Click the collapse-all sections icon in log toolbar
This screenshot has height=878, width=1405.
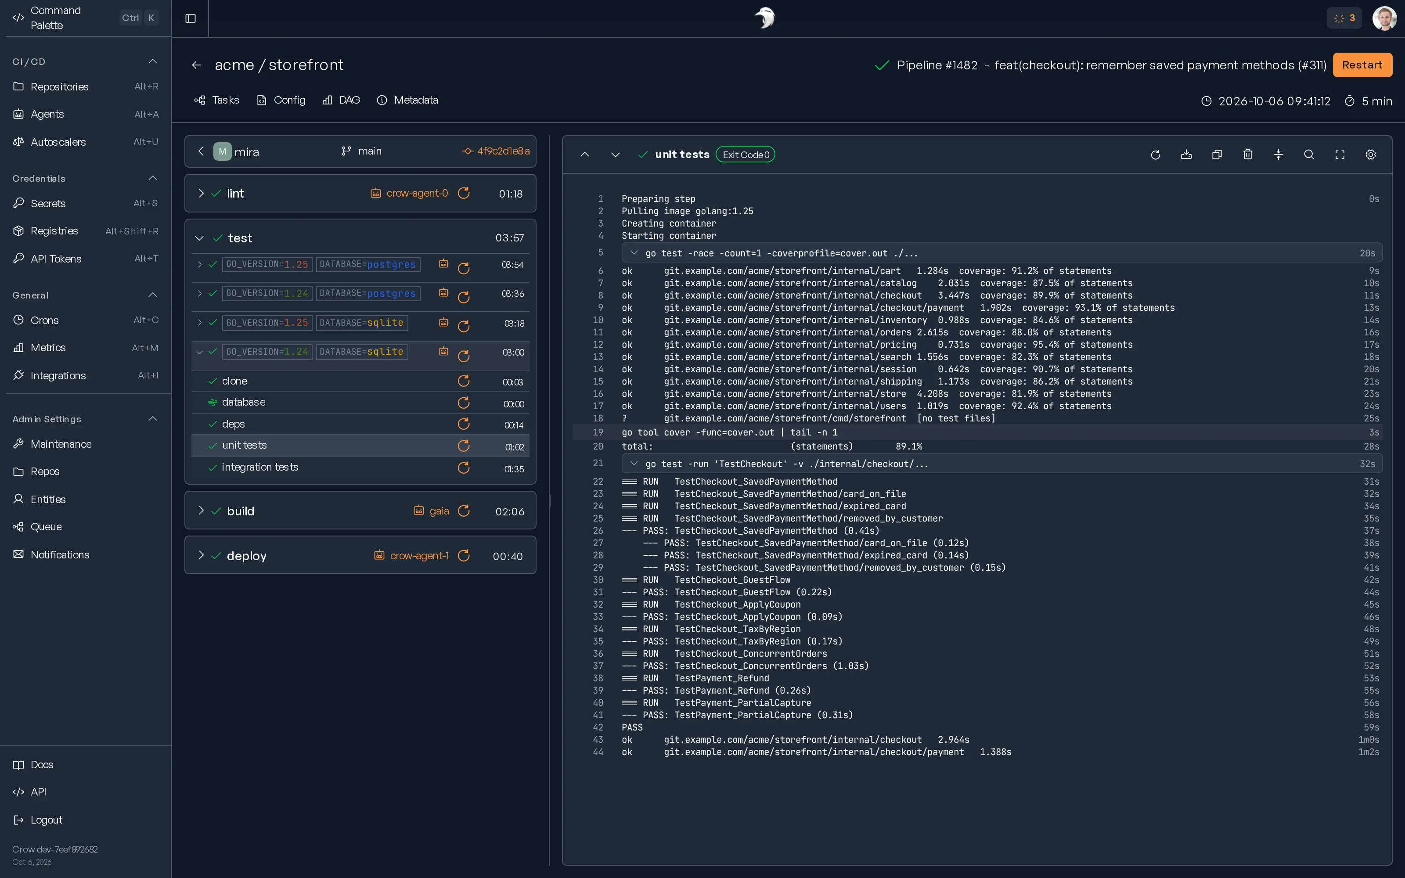click(1279, 155)
